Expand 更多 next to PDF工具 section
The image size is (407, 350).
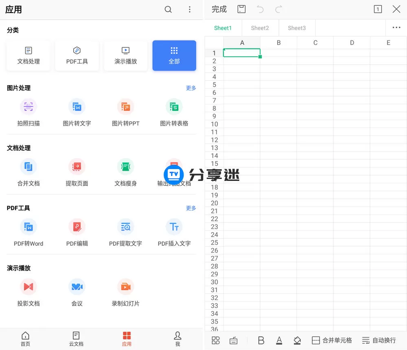click(x=191, y=208)
